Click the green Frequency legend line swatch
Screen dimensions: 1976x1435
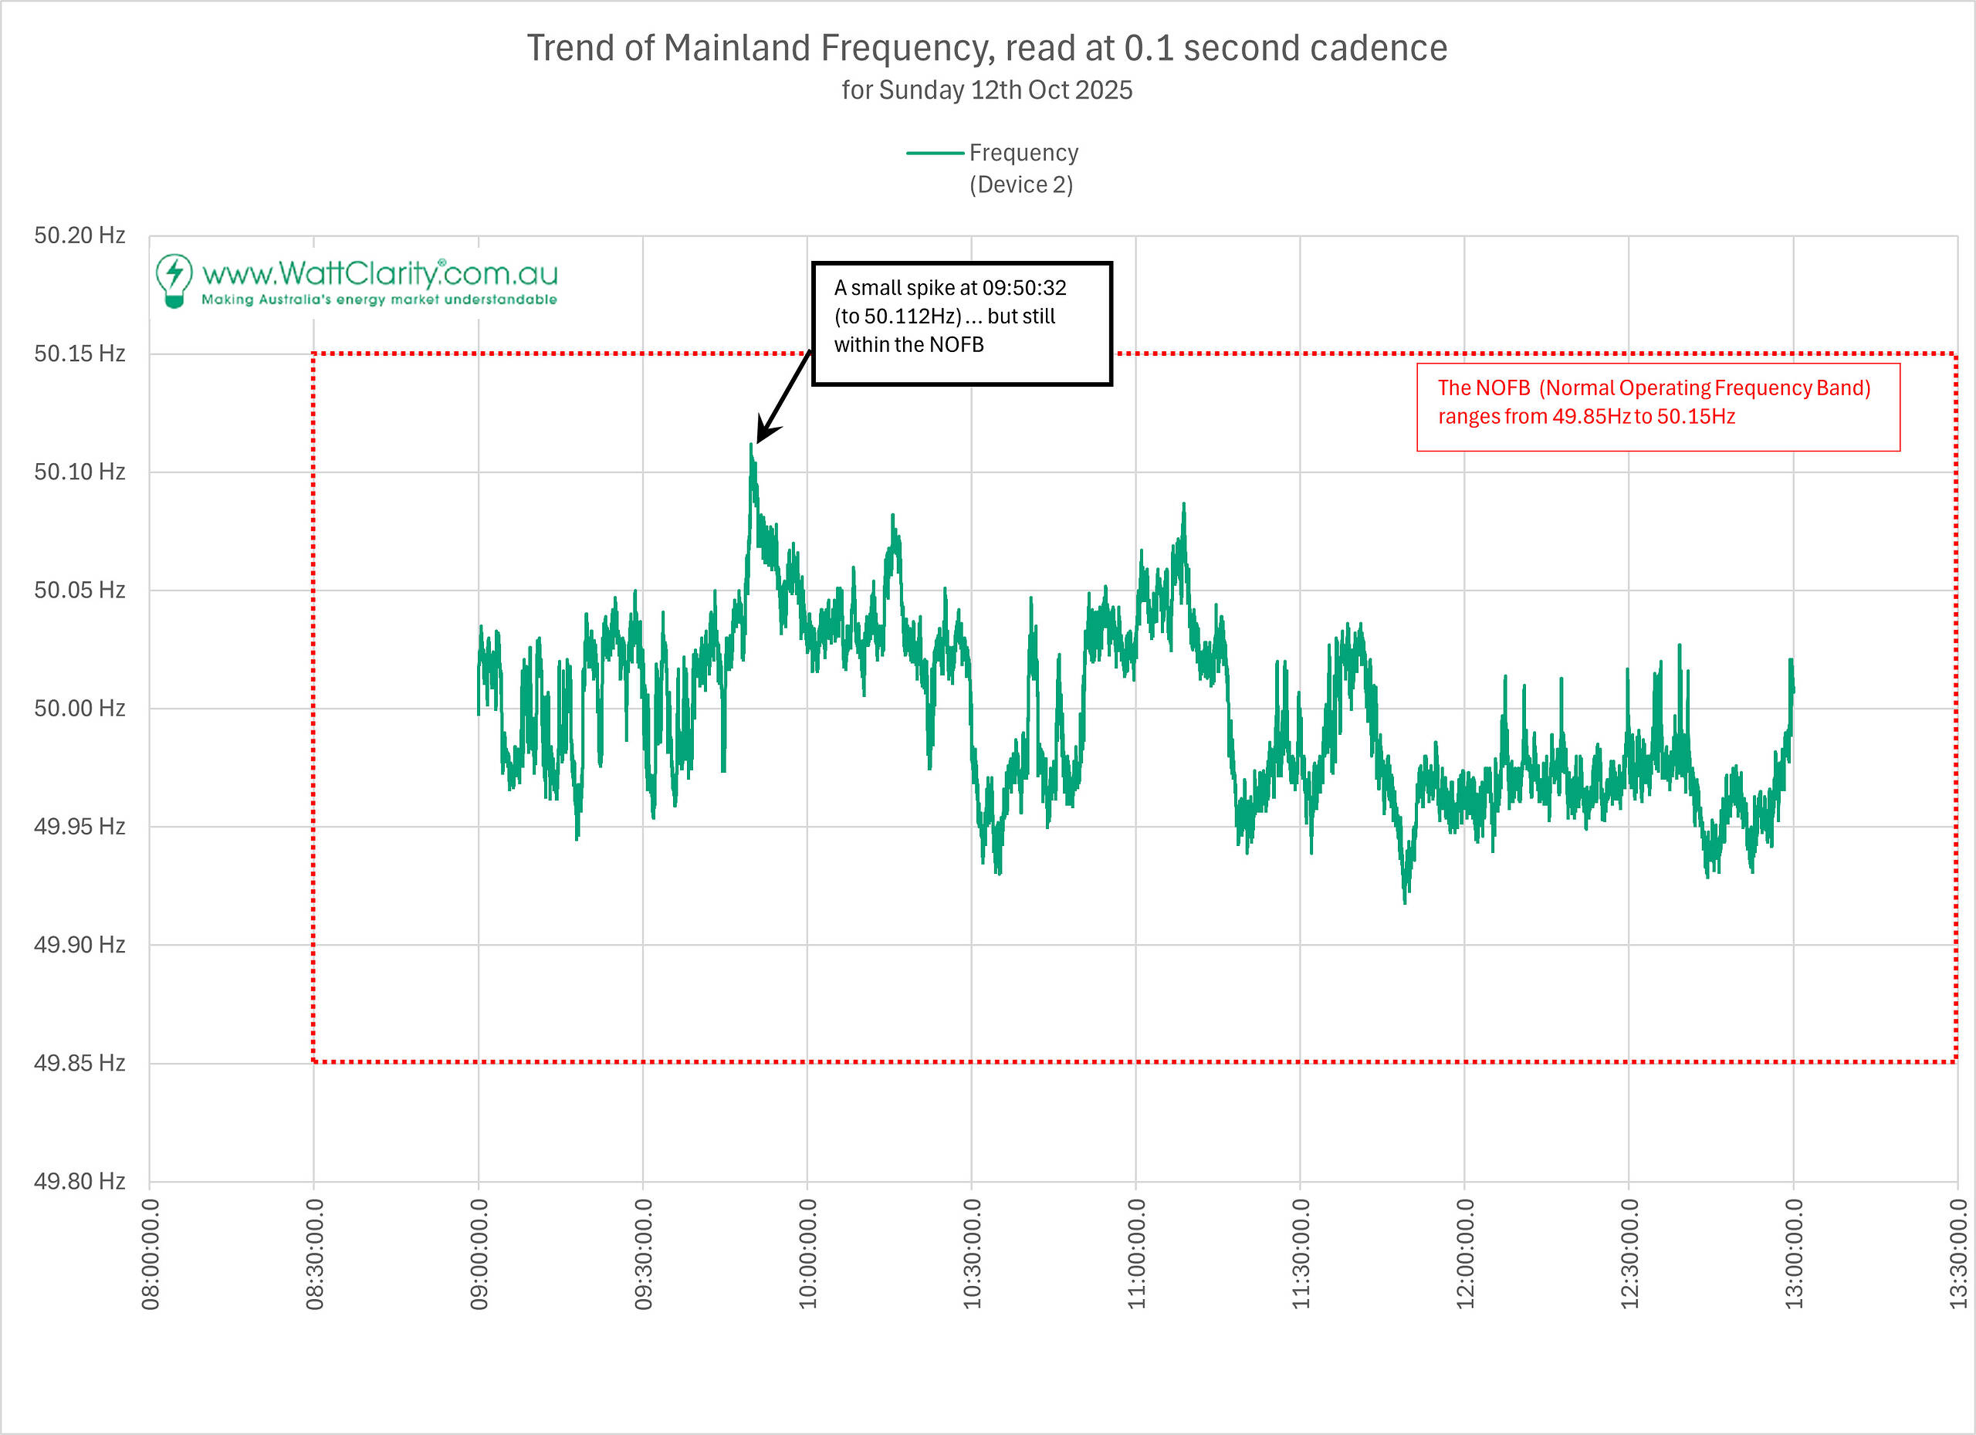pyautogui.click(x=934, y=154)
